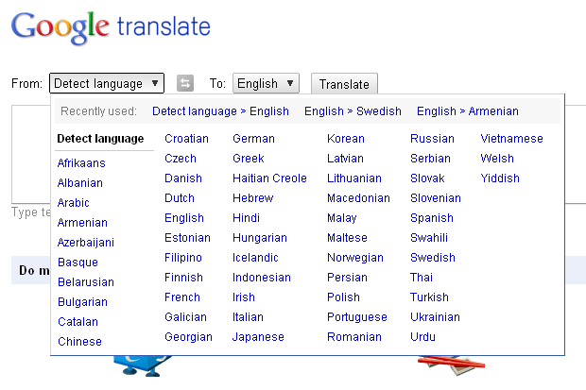Choose Italian as source language
Screen dimensions: 586x390
click(248, 316)
